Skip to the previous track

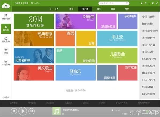(x=14, y=111)
